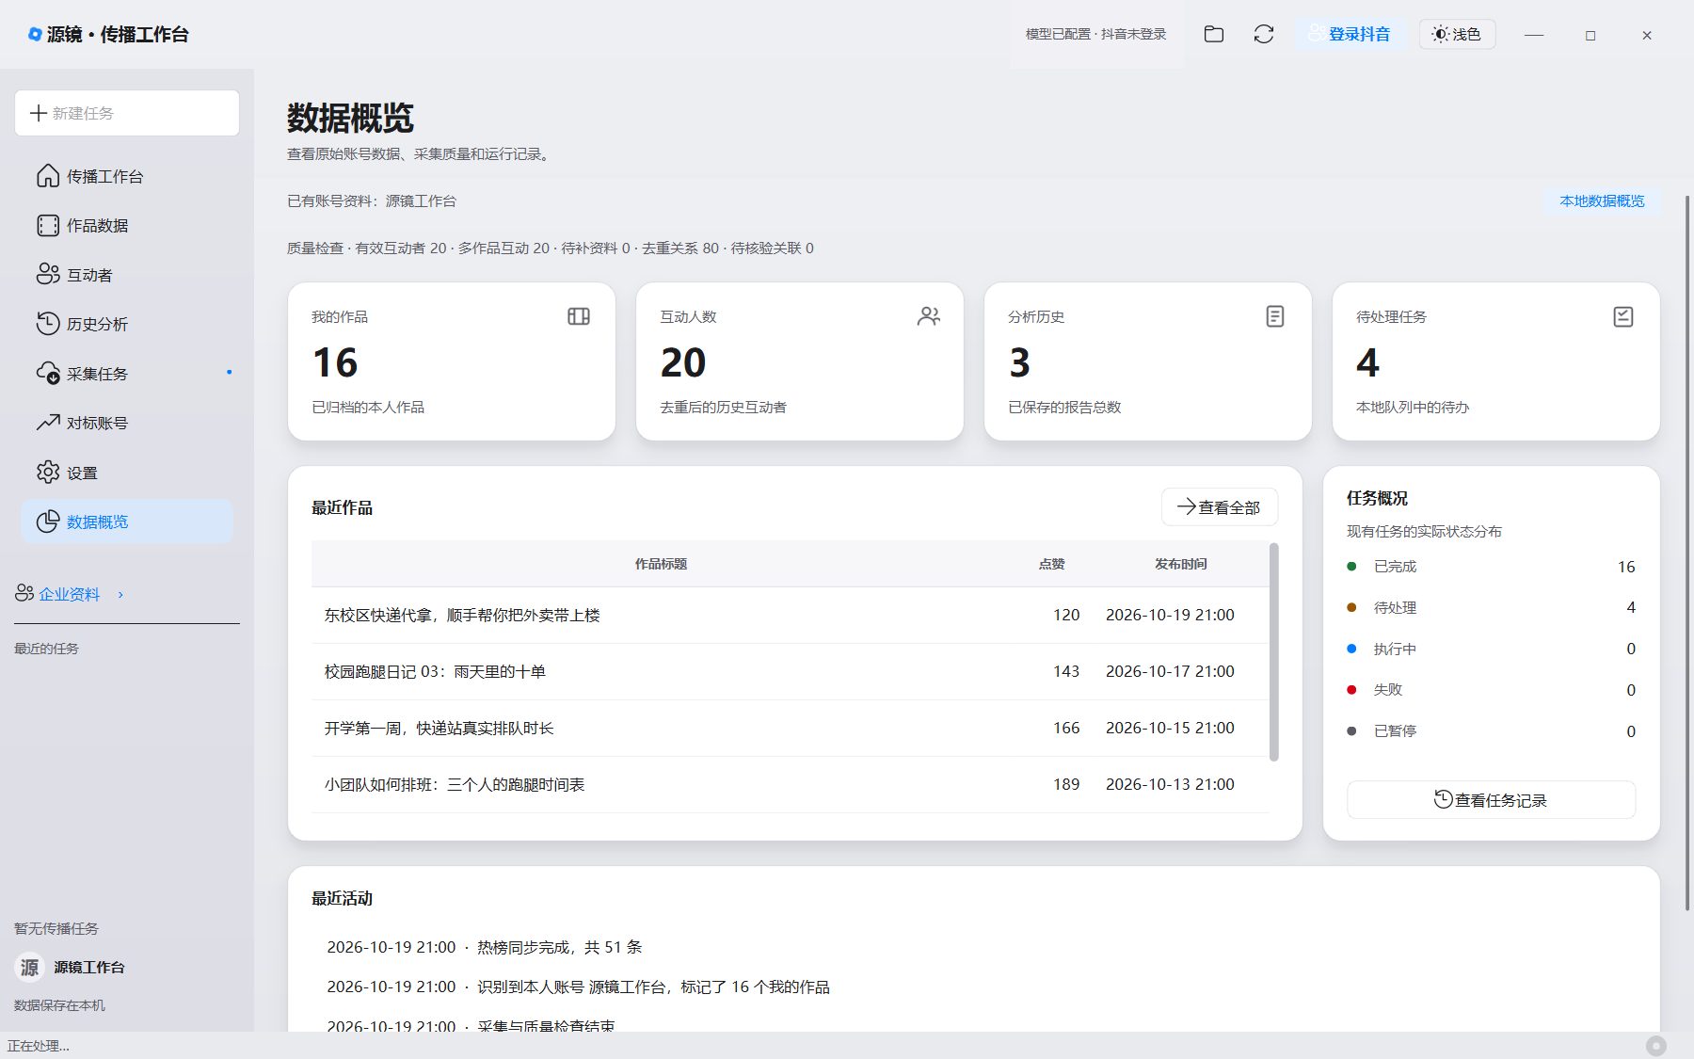This screenshot has height=1059, width=1694.
Task: Click the refresh sync icon
Action: [x=1264, y=34]
